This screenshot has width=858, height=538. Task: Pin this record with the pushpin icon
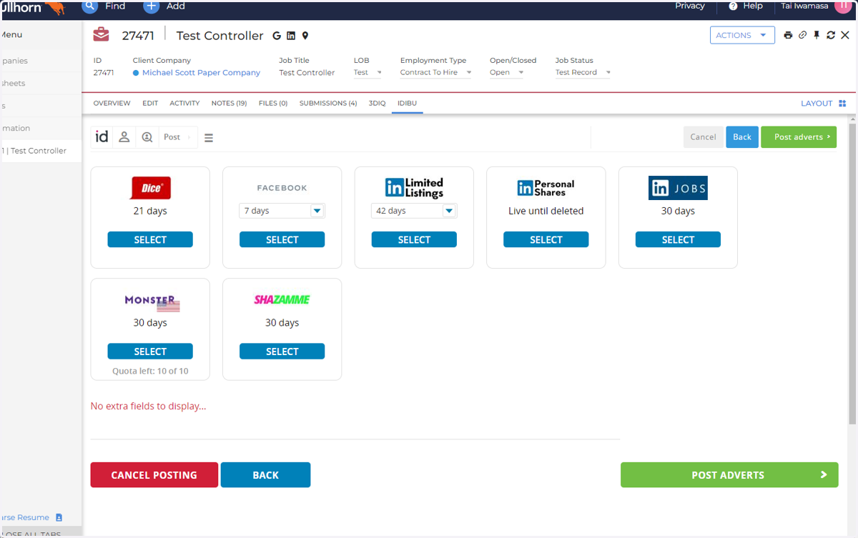817,35
